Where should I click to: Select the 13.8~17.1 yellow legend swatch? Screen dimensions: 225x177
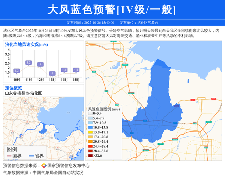[x=90, y=132]
